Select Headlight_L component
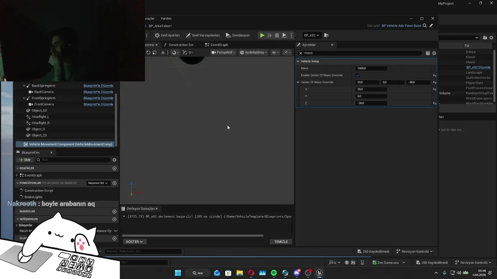This screenshot has width=497, height=279. pos(40,117)
